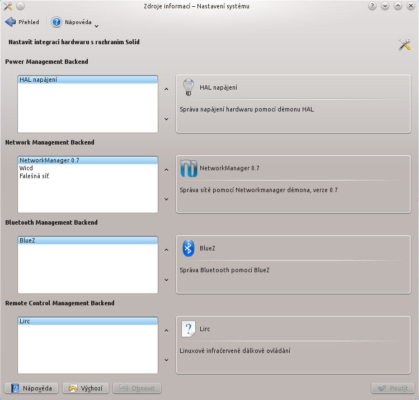Move remote control backend down
This screenshot has height=400, width=419.
tap(167, 360)
